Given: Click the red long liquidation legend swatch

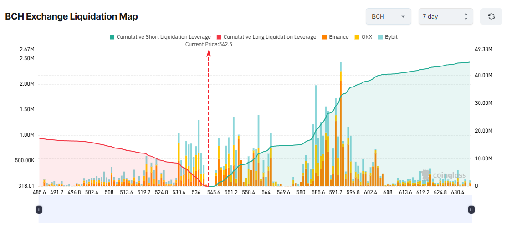Looking at the screenshot, I should pyautogui.click(x=219, y=37).
